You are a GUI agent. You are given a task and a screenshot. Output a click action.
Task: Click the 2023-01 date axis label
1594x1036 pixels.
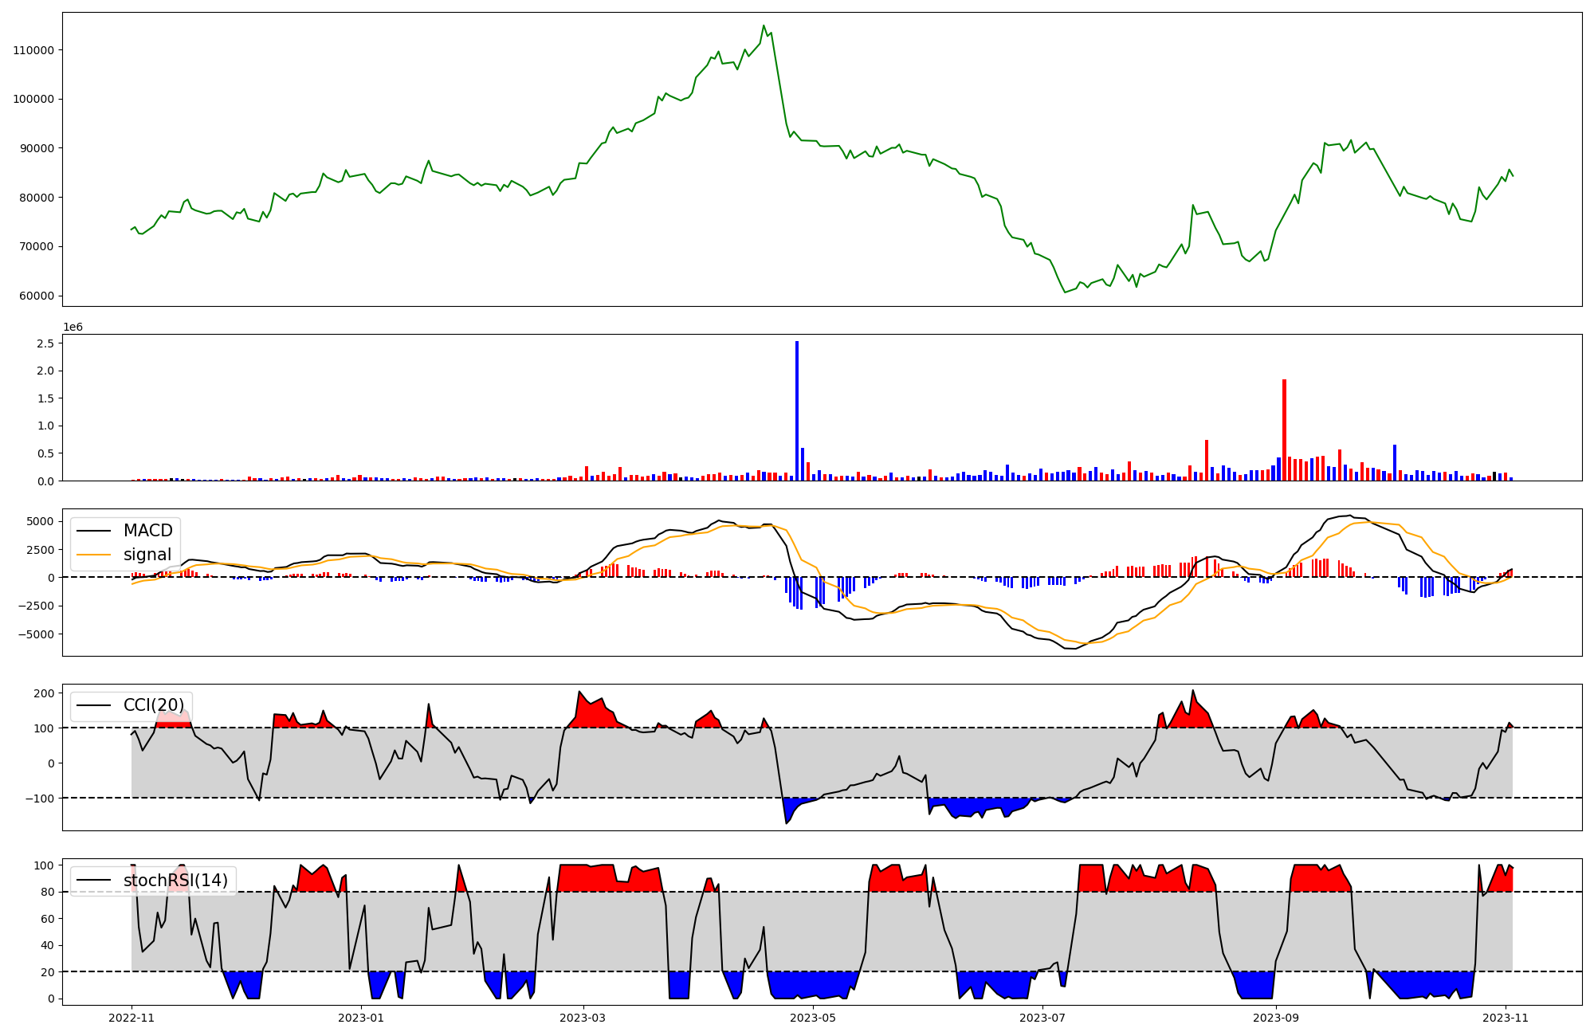coord(362,1017)
